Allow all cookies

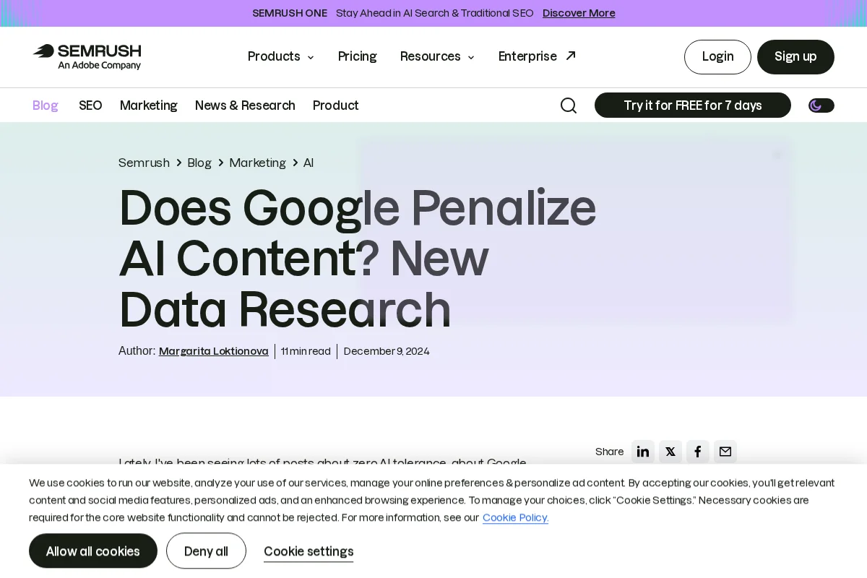93,551
